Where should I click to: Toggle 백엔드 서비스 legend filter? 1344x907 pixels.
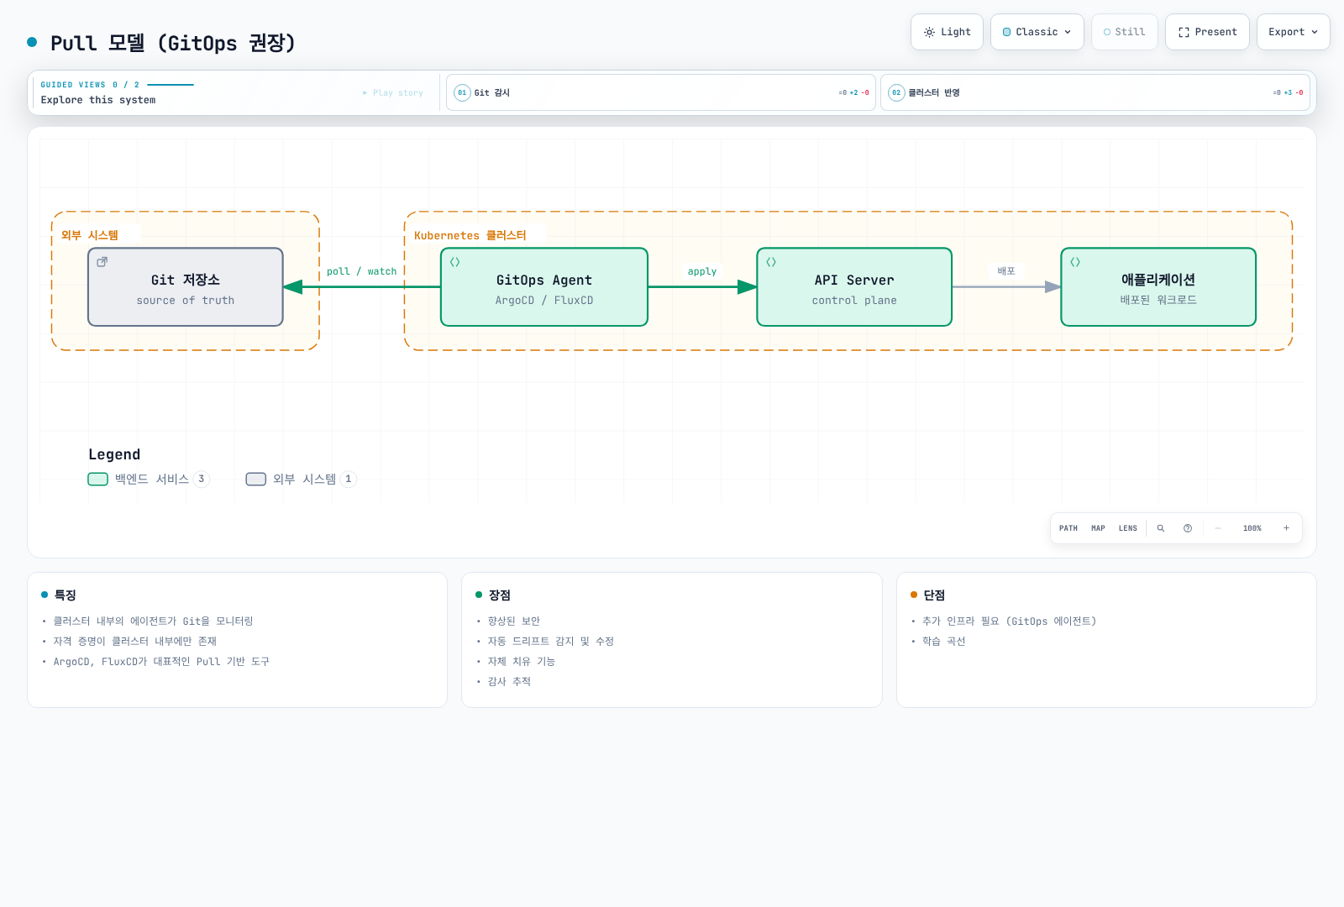click(149, 479)
